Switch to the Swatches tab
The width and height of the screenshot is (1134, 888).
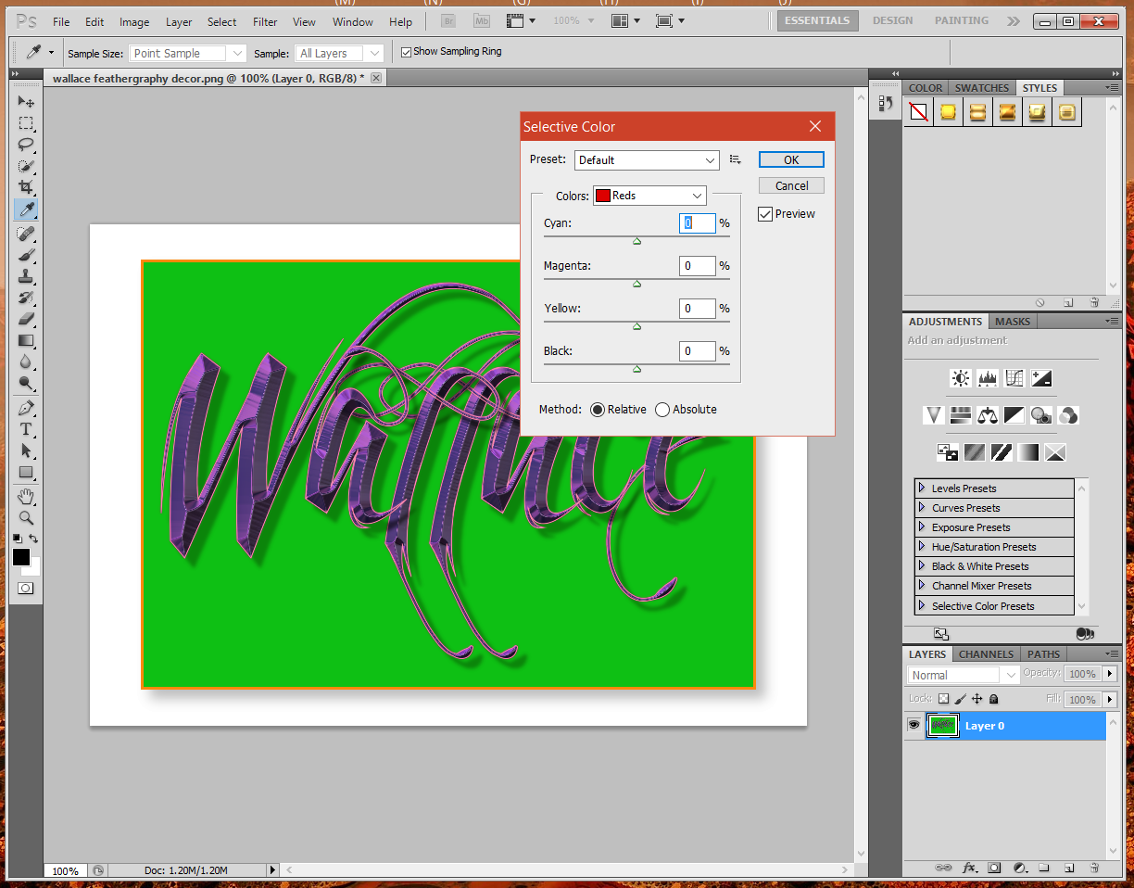pyautogui.click(x=982, y=88)
